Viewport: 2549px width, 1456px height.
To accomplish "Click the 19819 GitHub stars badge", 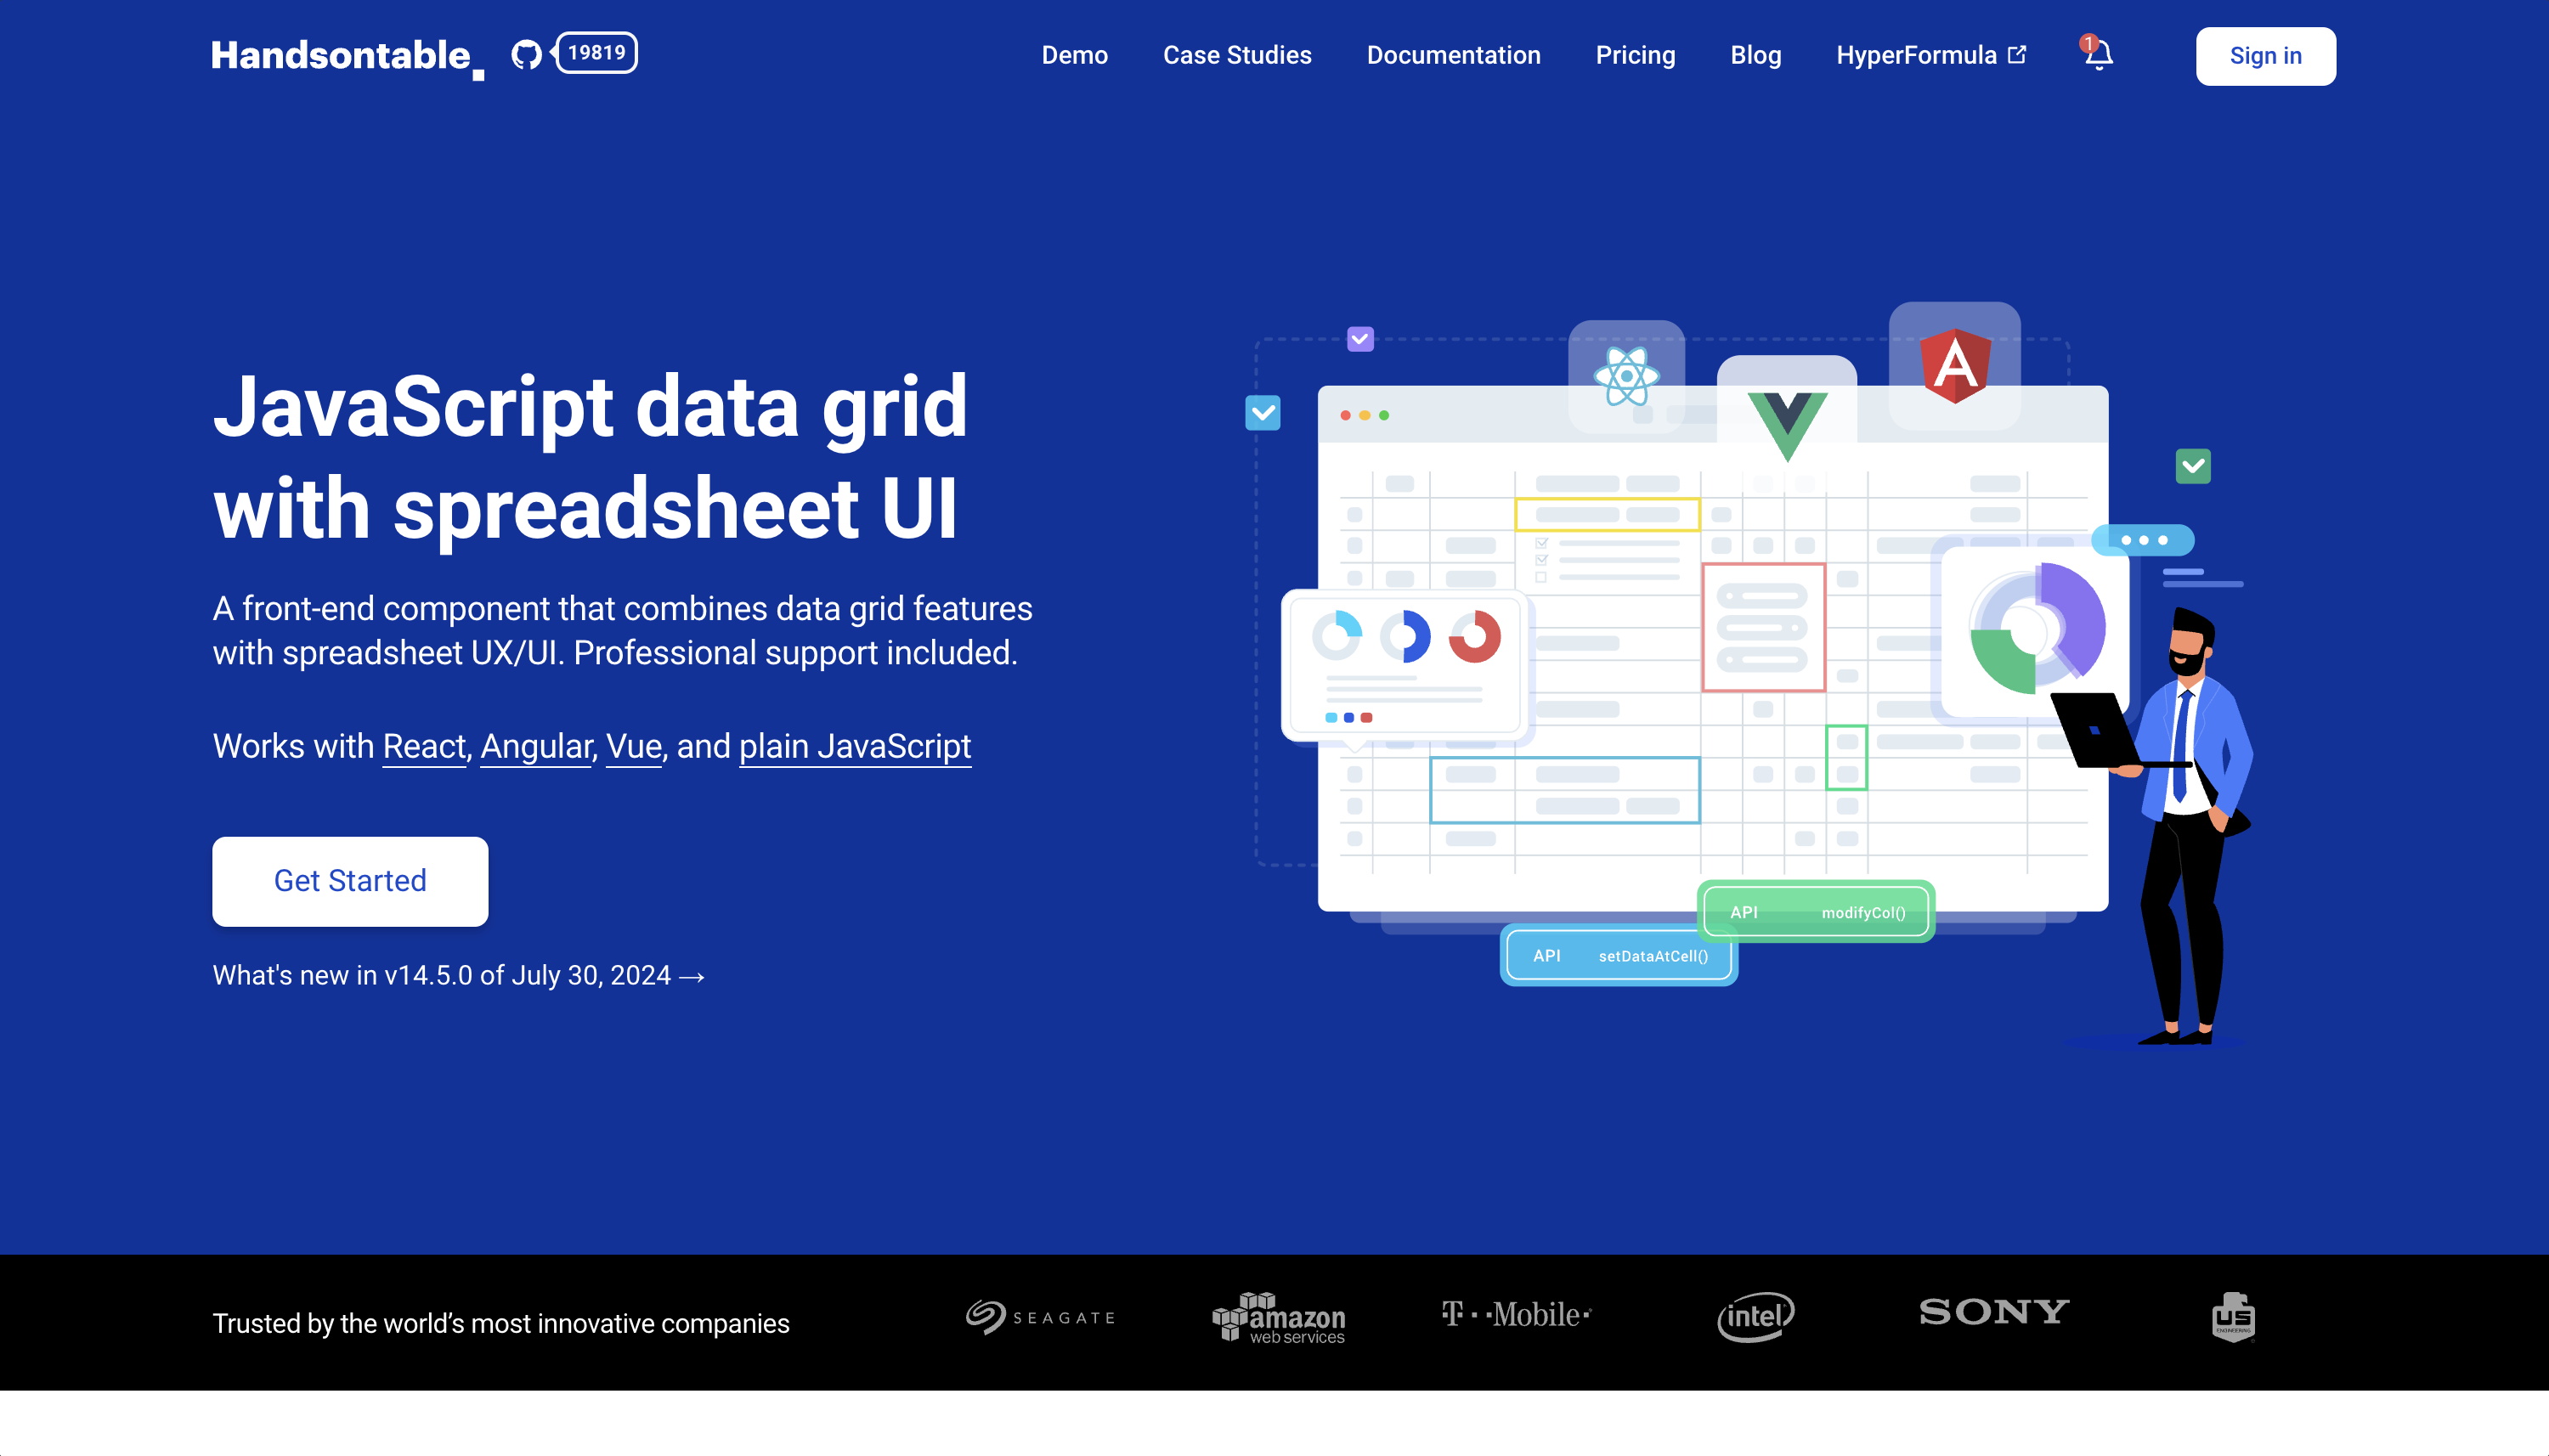I will point(597,53).
